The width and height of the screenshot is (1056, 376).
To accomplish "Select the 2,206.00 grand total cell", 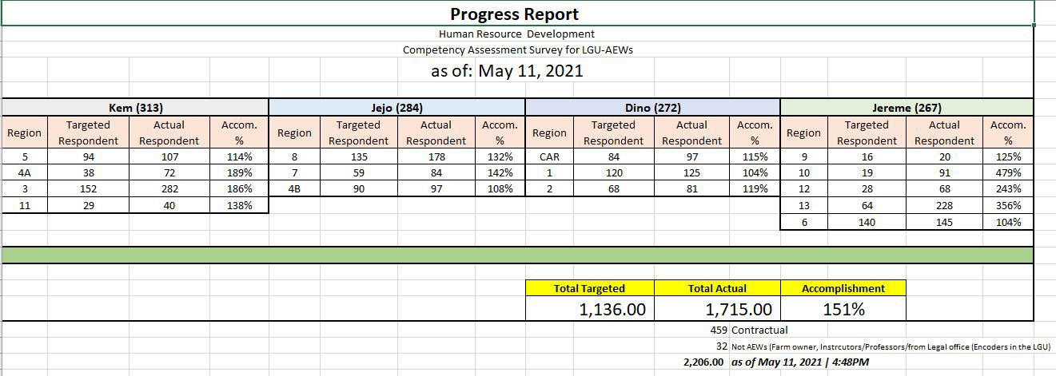I will pos(691,362).
